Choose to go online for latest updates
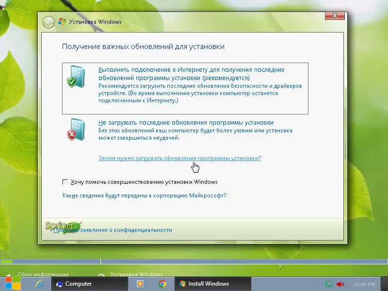 (x=185, y=88)
